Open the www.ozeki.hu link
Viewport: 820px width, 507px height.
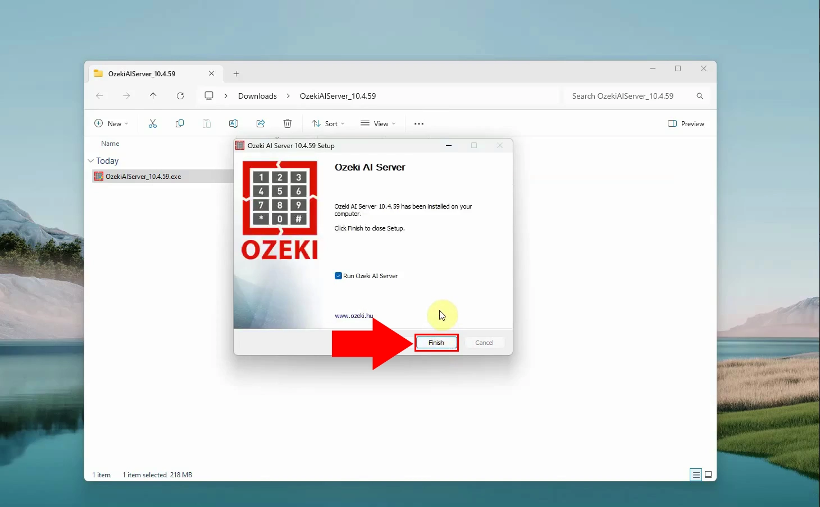pyautogui.click(x=354, y=316)
